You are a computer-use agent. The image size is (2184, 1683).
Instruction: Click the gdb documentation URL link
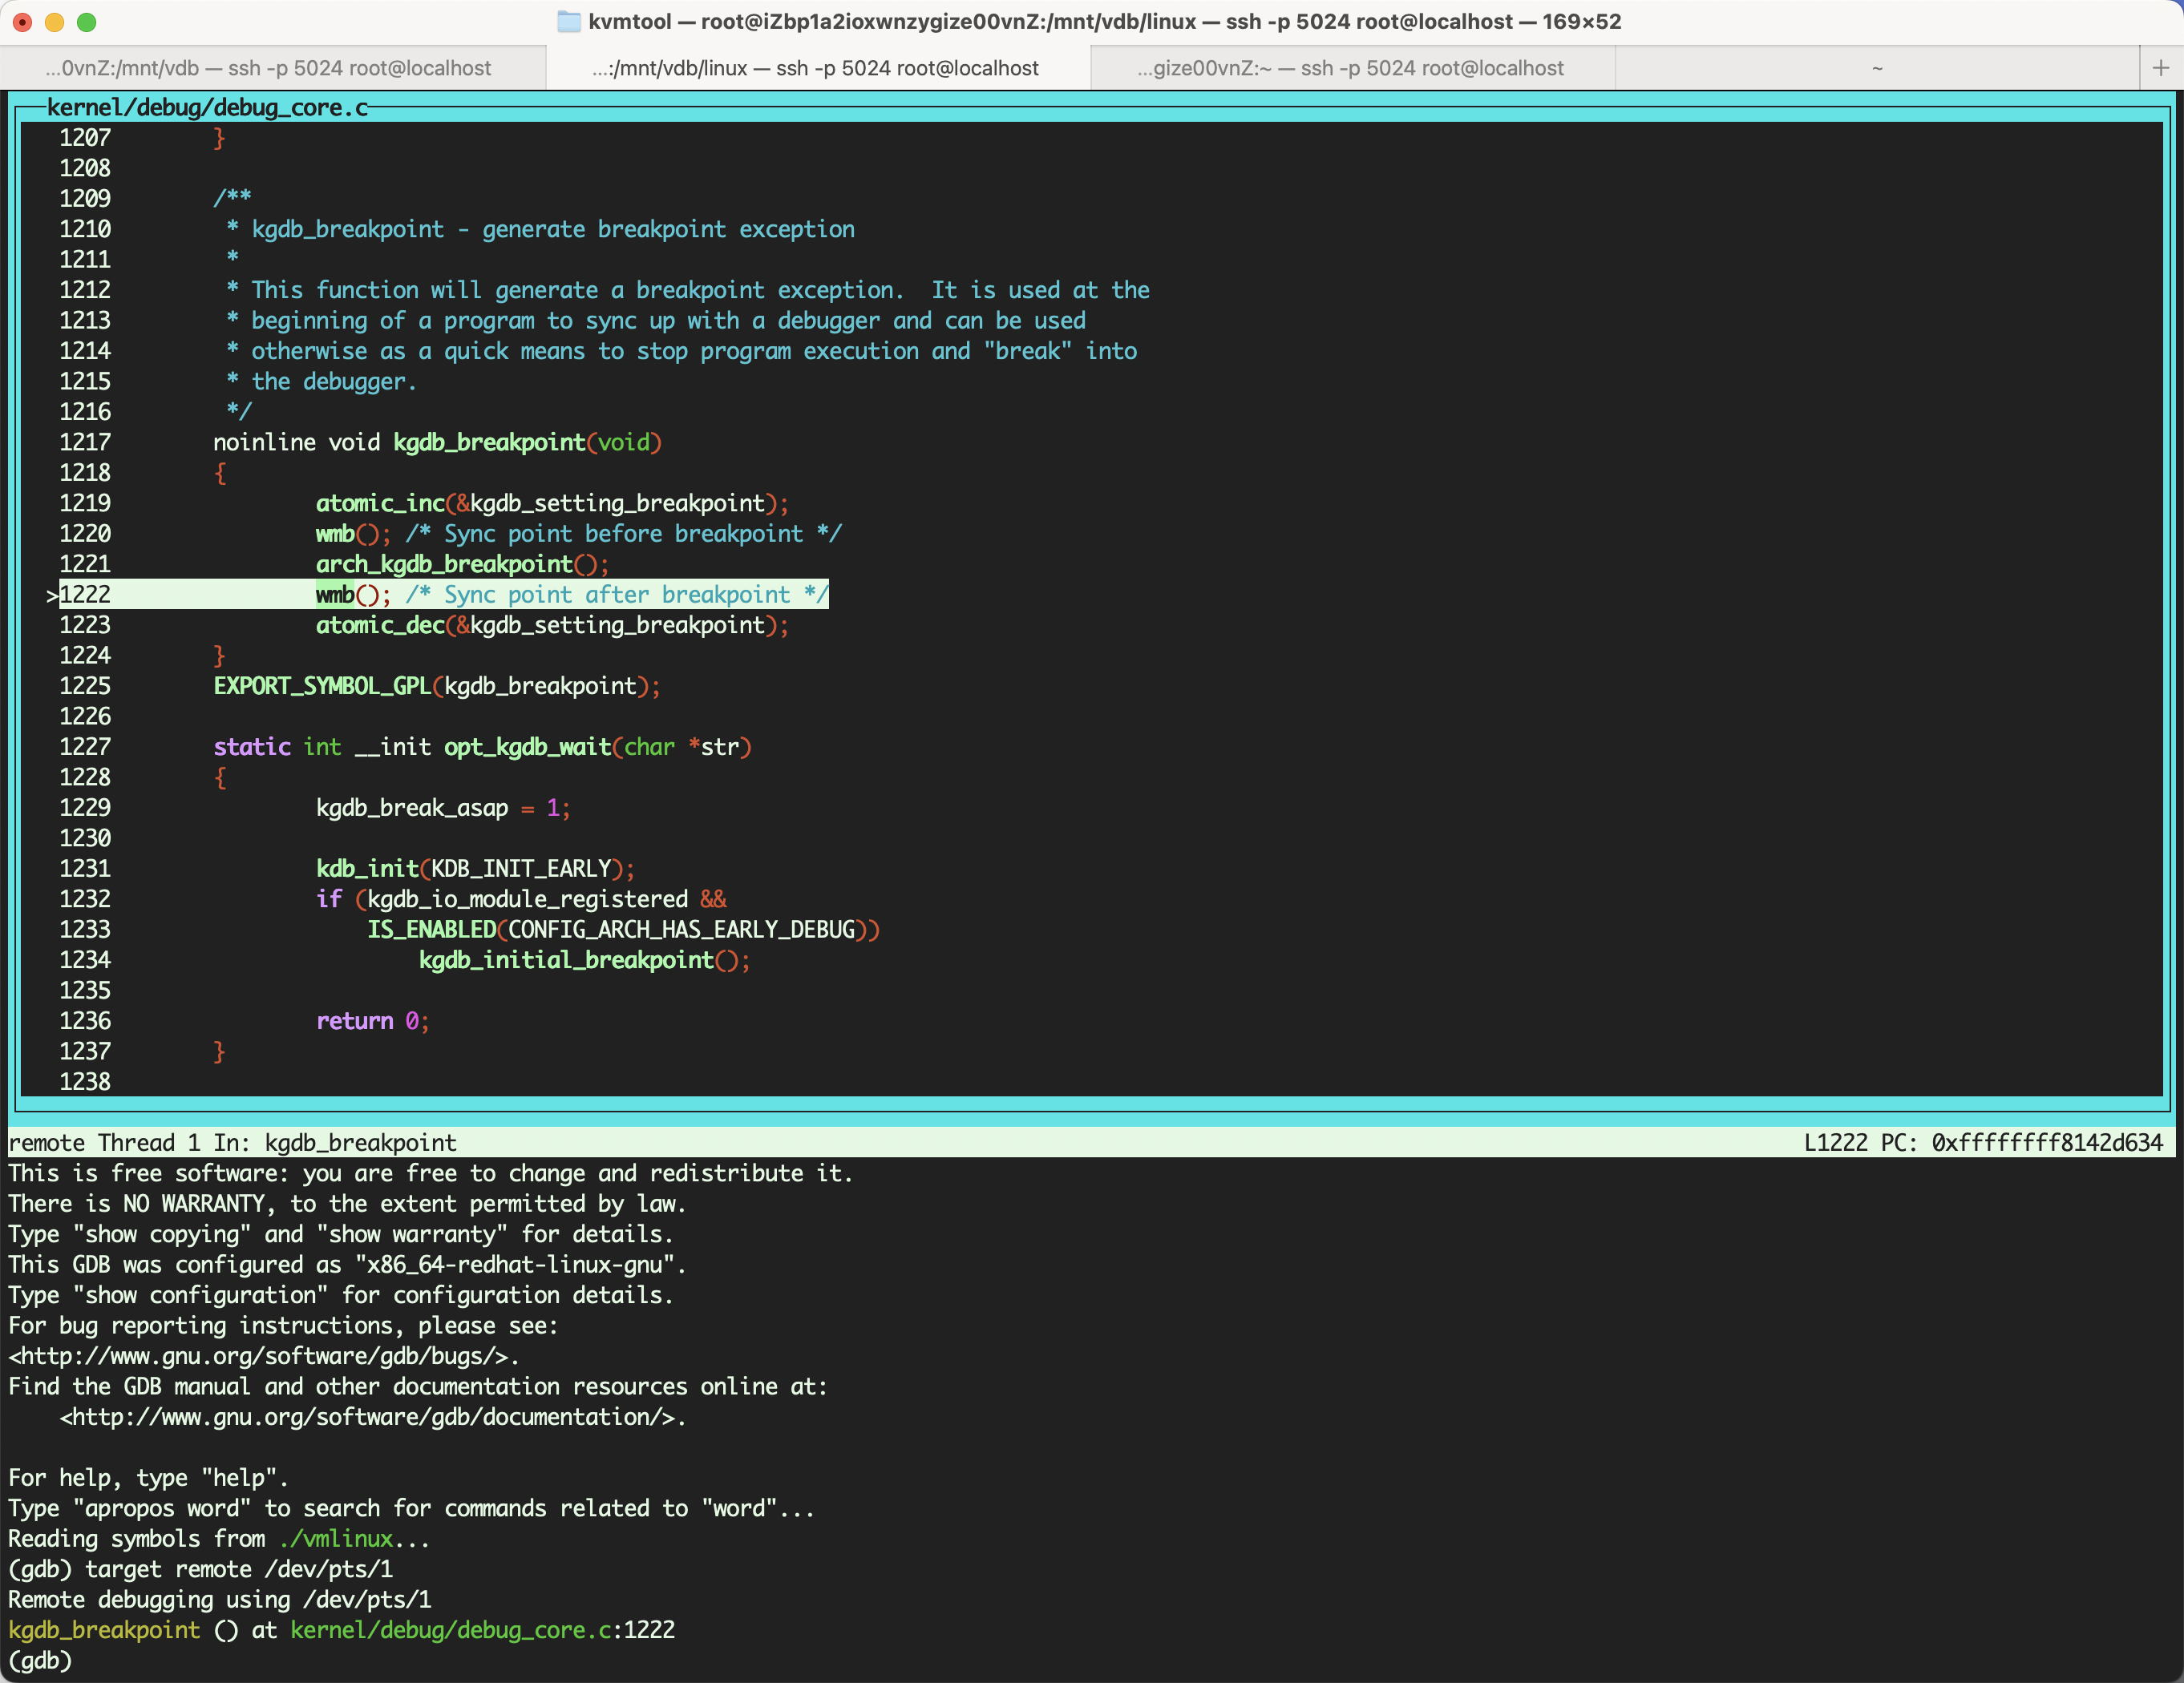372,1417
